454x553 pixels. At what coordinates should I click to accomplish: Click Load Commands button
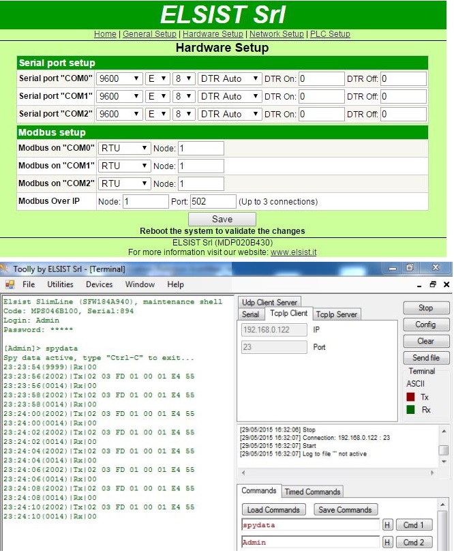(273, 509)
